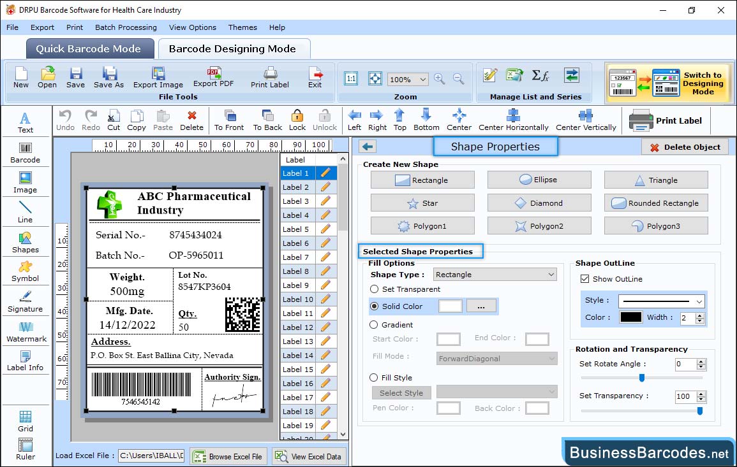
Task: Create a new Rectangle shape
Action: point(422,180)
